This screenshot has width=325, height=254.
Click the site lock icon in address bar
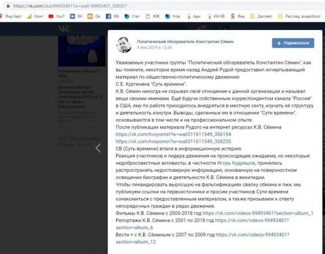click(8, 6)
